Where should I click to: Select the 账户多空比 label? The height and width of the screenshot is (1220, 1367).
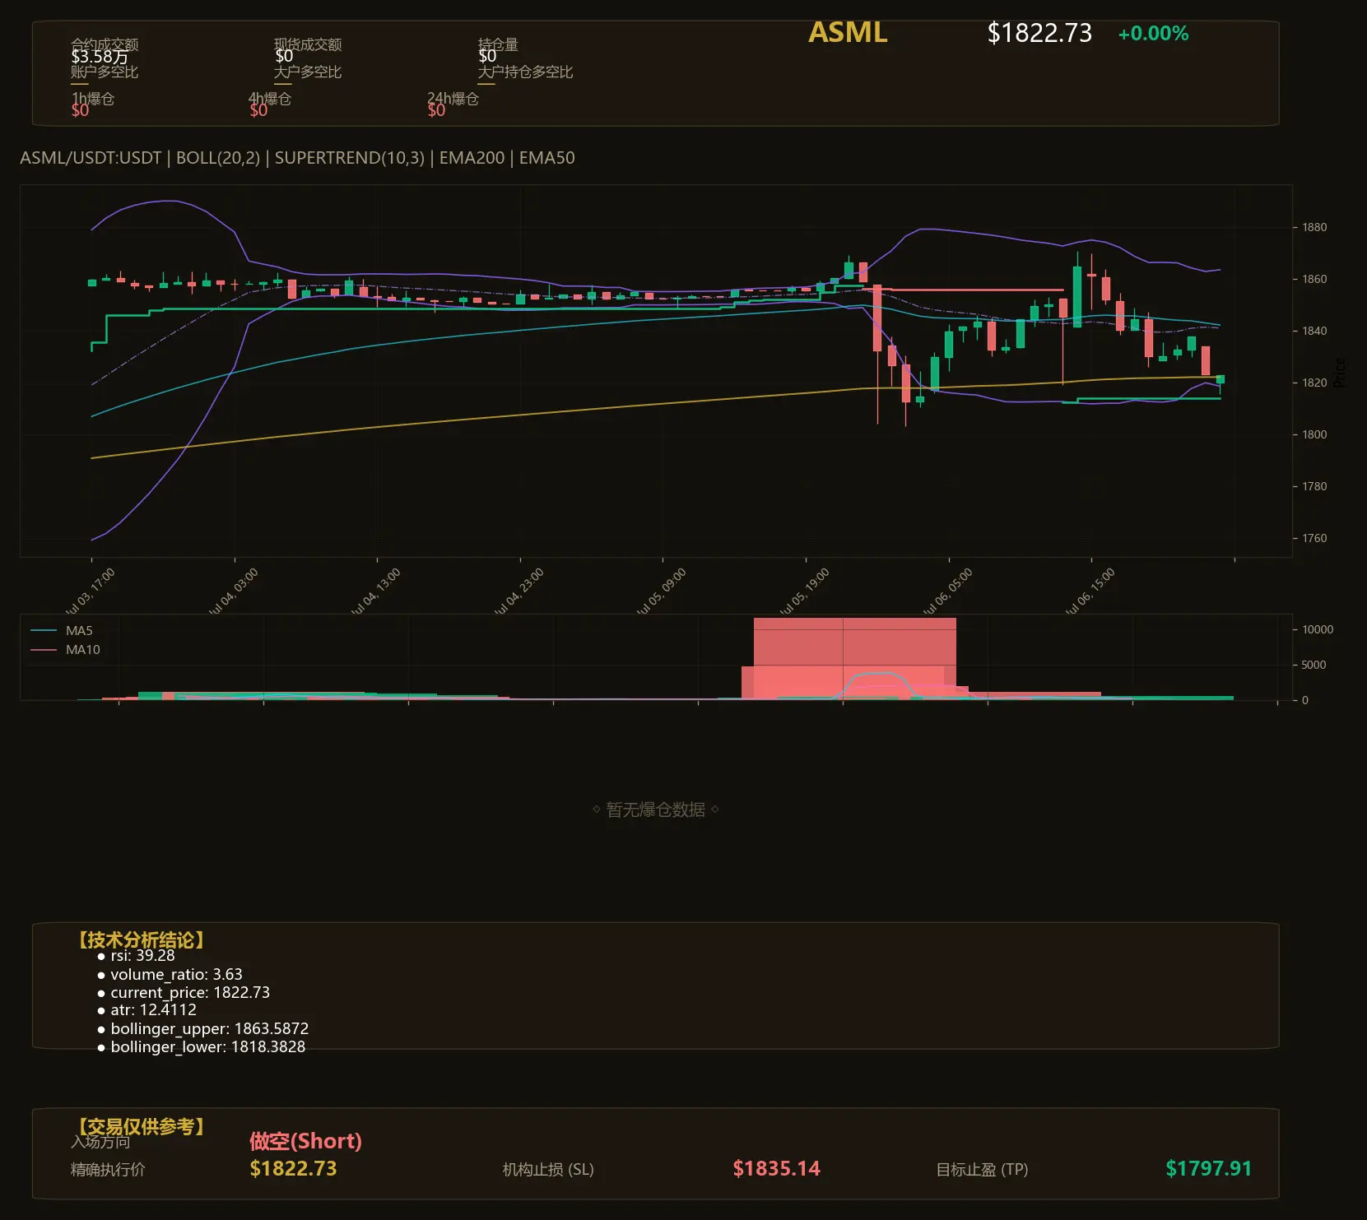coord(105,72)
